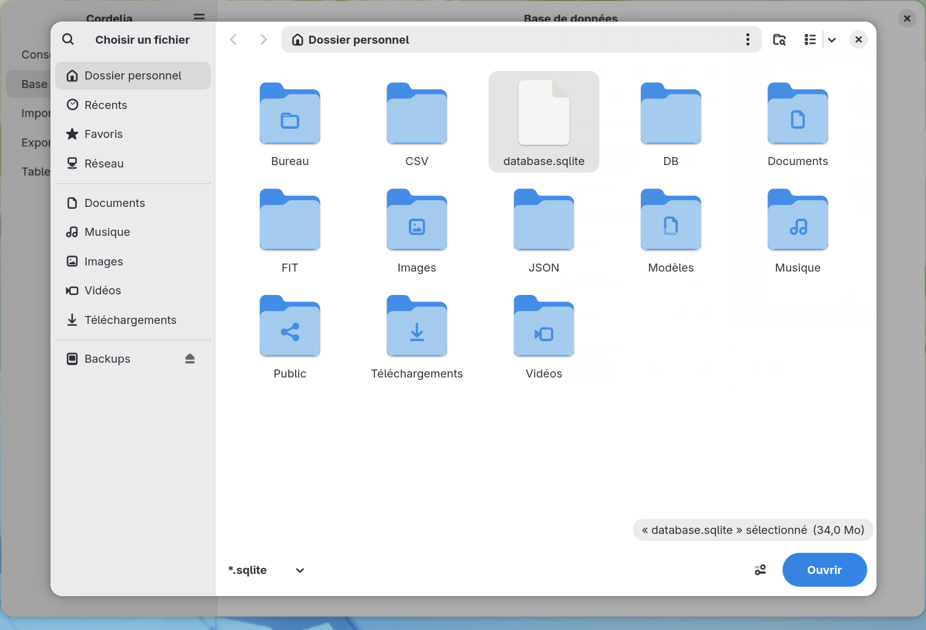Switch to list view icon
Image resolution: width=926 pixels, height=630 pixels.
click(810, 39)
